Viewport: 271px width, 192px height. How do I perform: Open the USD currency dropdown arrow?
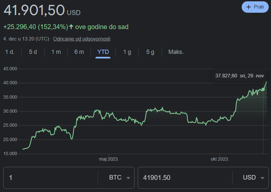(x=262, y=178)
